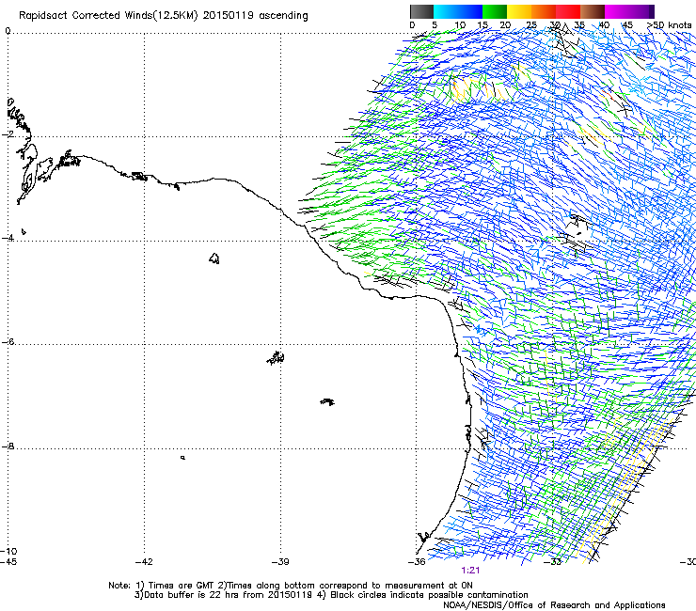Click the note 'Black circles indicate possible contamination'

[x=429, y=595]
